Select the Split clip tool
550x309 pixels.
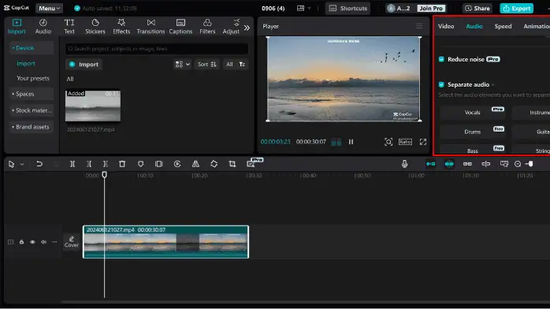click(x=72, y=164)
